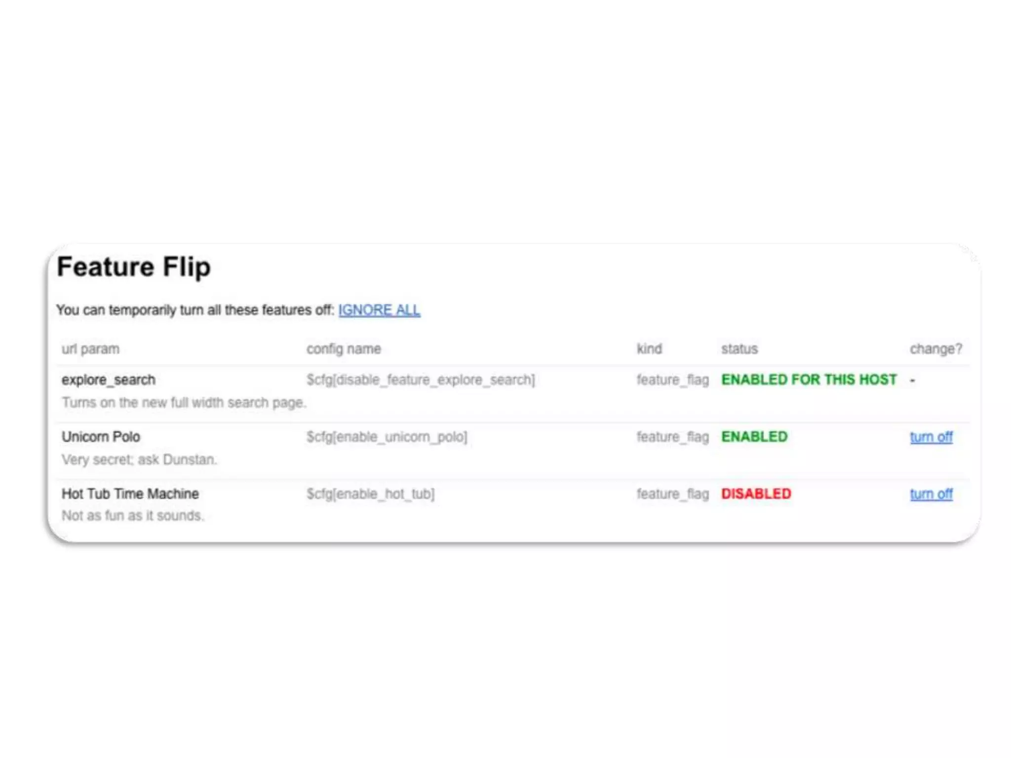Click the ENABLED FOR THIS HOST status
The height and width of the screenshot is (758, 1011).
point(809,379)
